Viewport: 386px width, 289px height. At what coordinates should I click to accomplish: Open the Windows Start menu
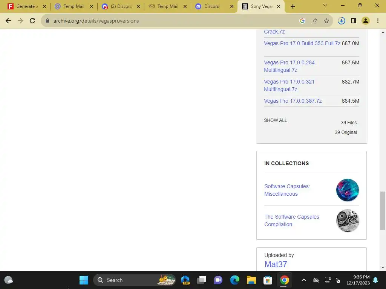[x=84, y=280]
